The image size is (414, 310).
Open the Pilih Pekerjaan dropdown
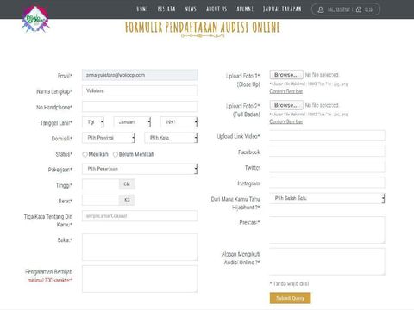coord(140,169)
